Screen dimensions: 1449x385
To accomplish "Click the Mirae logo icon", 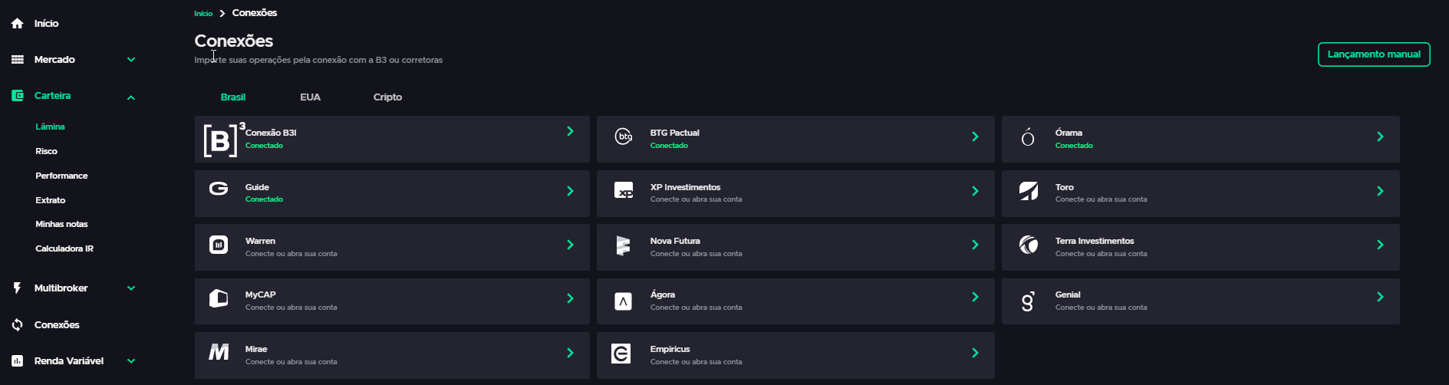I will (219, 352).
